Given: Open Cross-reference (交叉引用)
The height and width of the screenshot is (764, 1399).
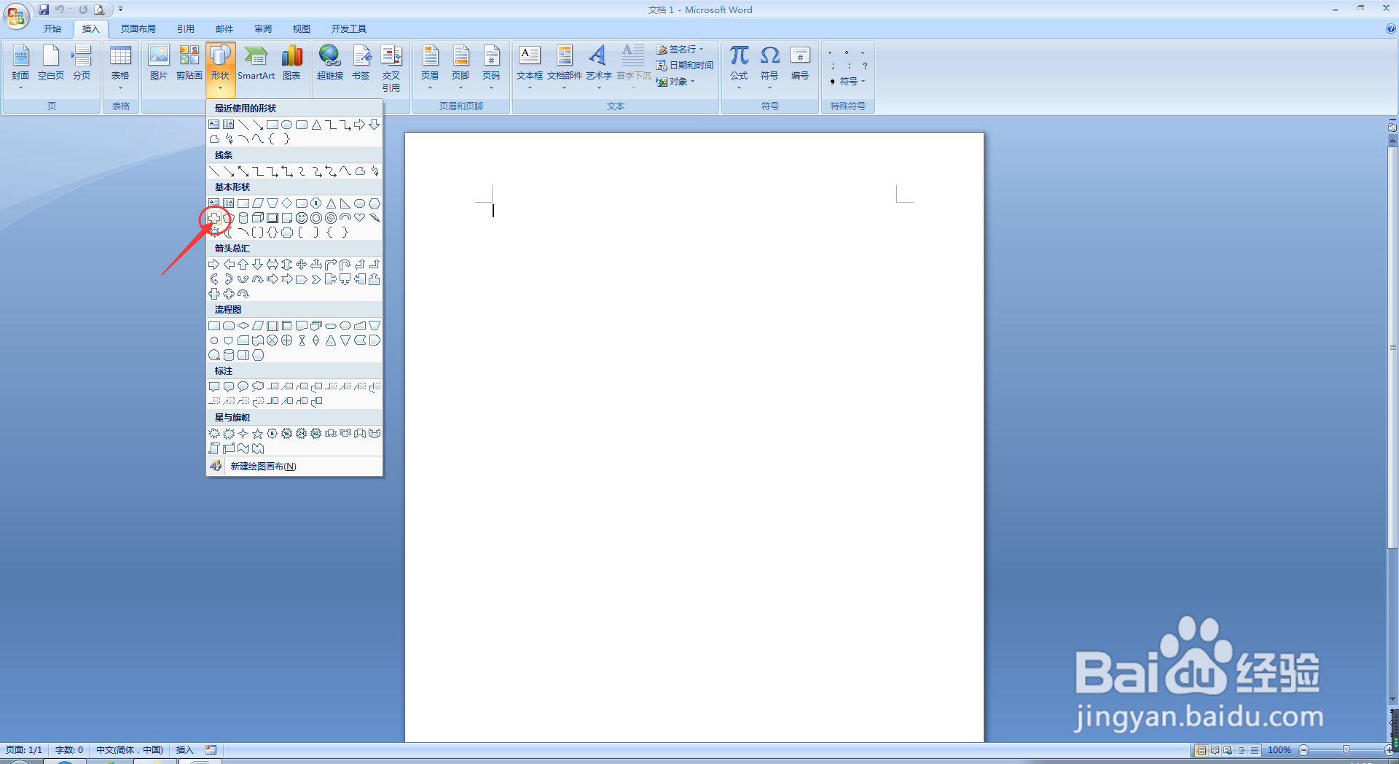Looking at the screenshot, I should pos(391,68).
